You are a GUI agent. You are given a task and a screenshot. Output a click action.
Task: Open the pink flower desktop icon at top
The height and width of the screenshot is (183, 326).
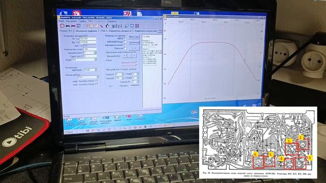click(127, 13)
